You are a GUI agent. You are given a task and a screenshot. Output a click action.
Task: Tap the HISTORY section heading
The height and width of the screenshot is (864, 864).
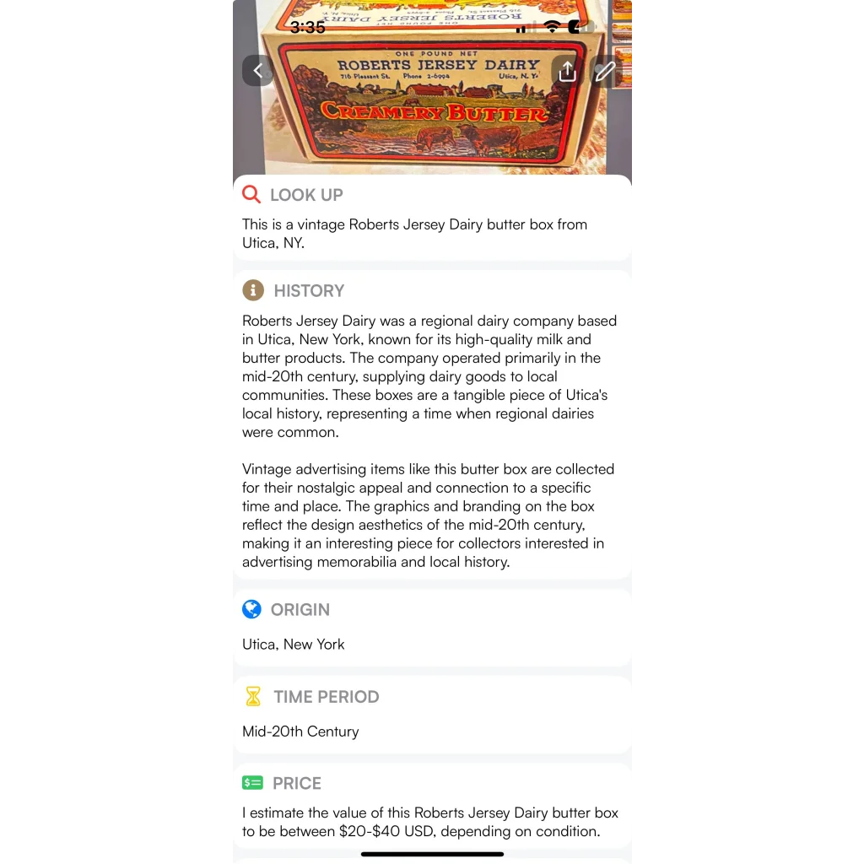point(309,291)
